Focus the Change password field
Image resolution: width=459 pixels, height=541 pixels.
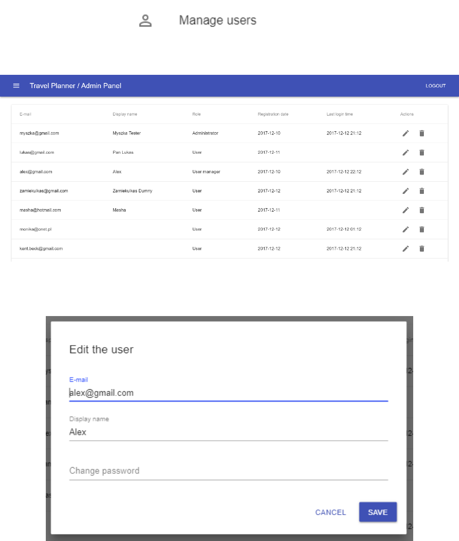coord(228,471)
